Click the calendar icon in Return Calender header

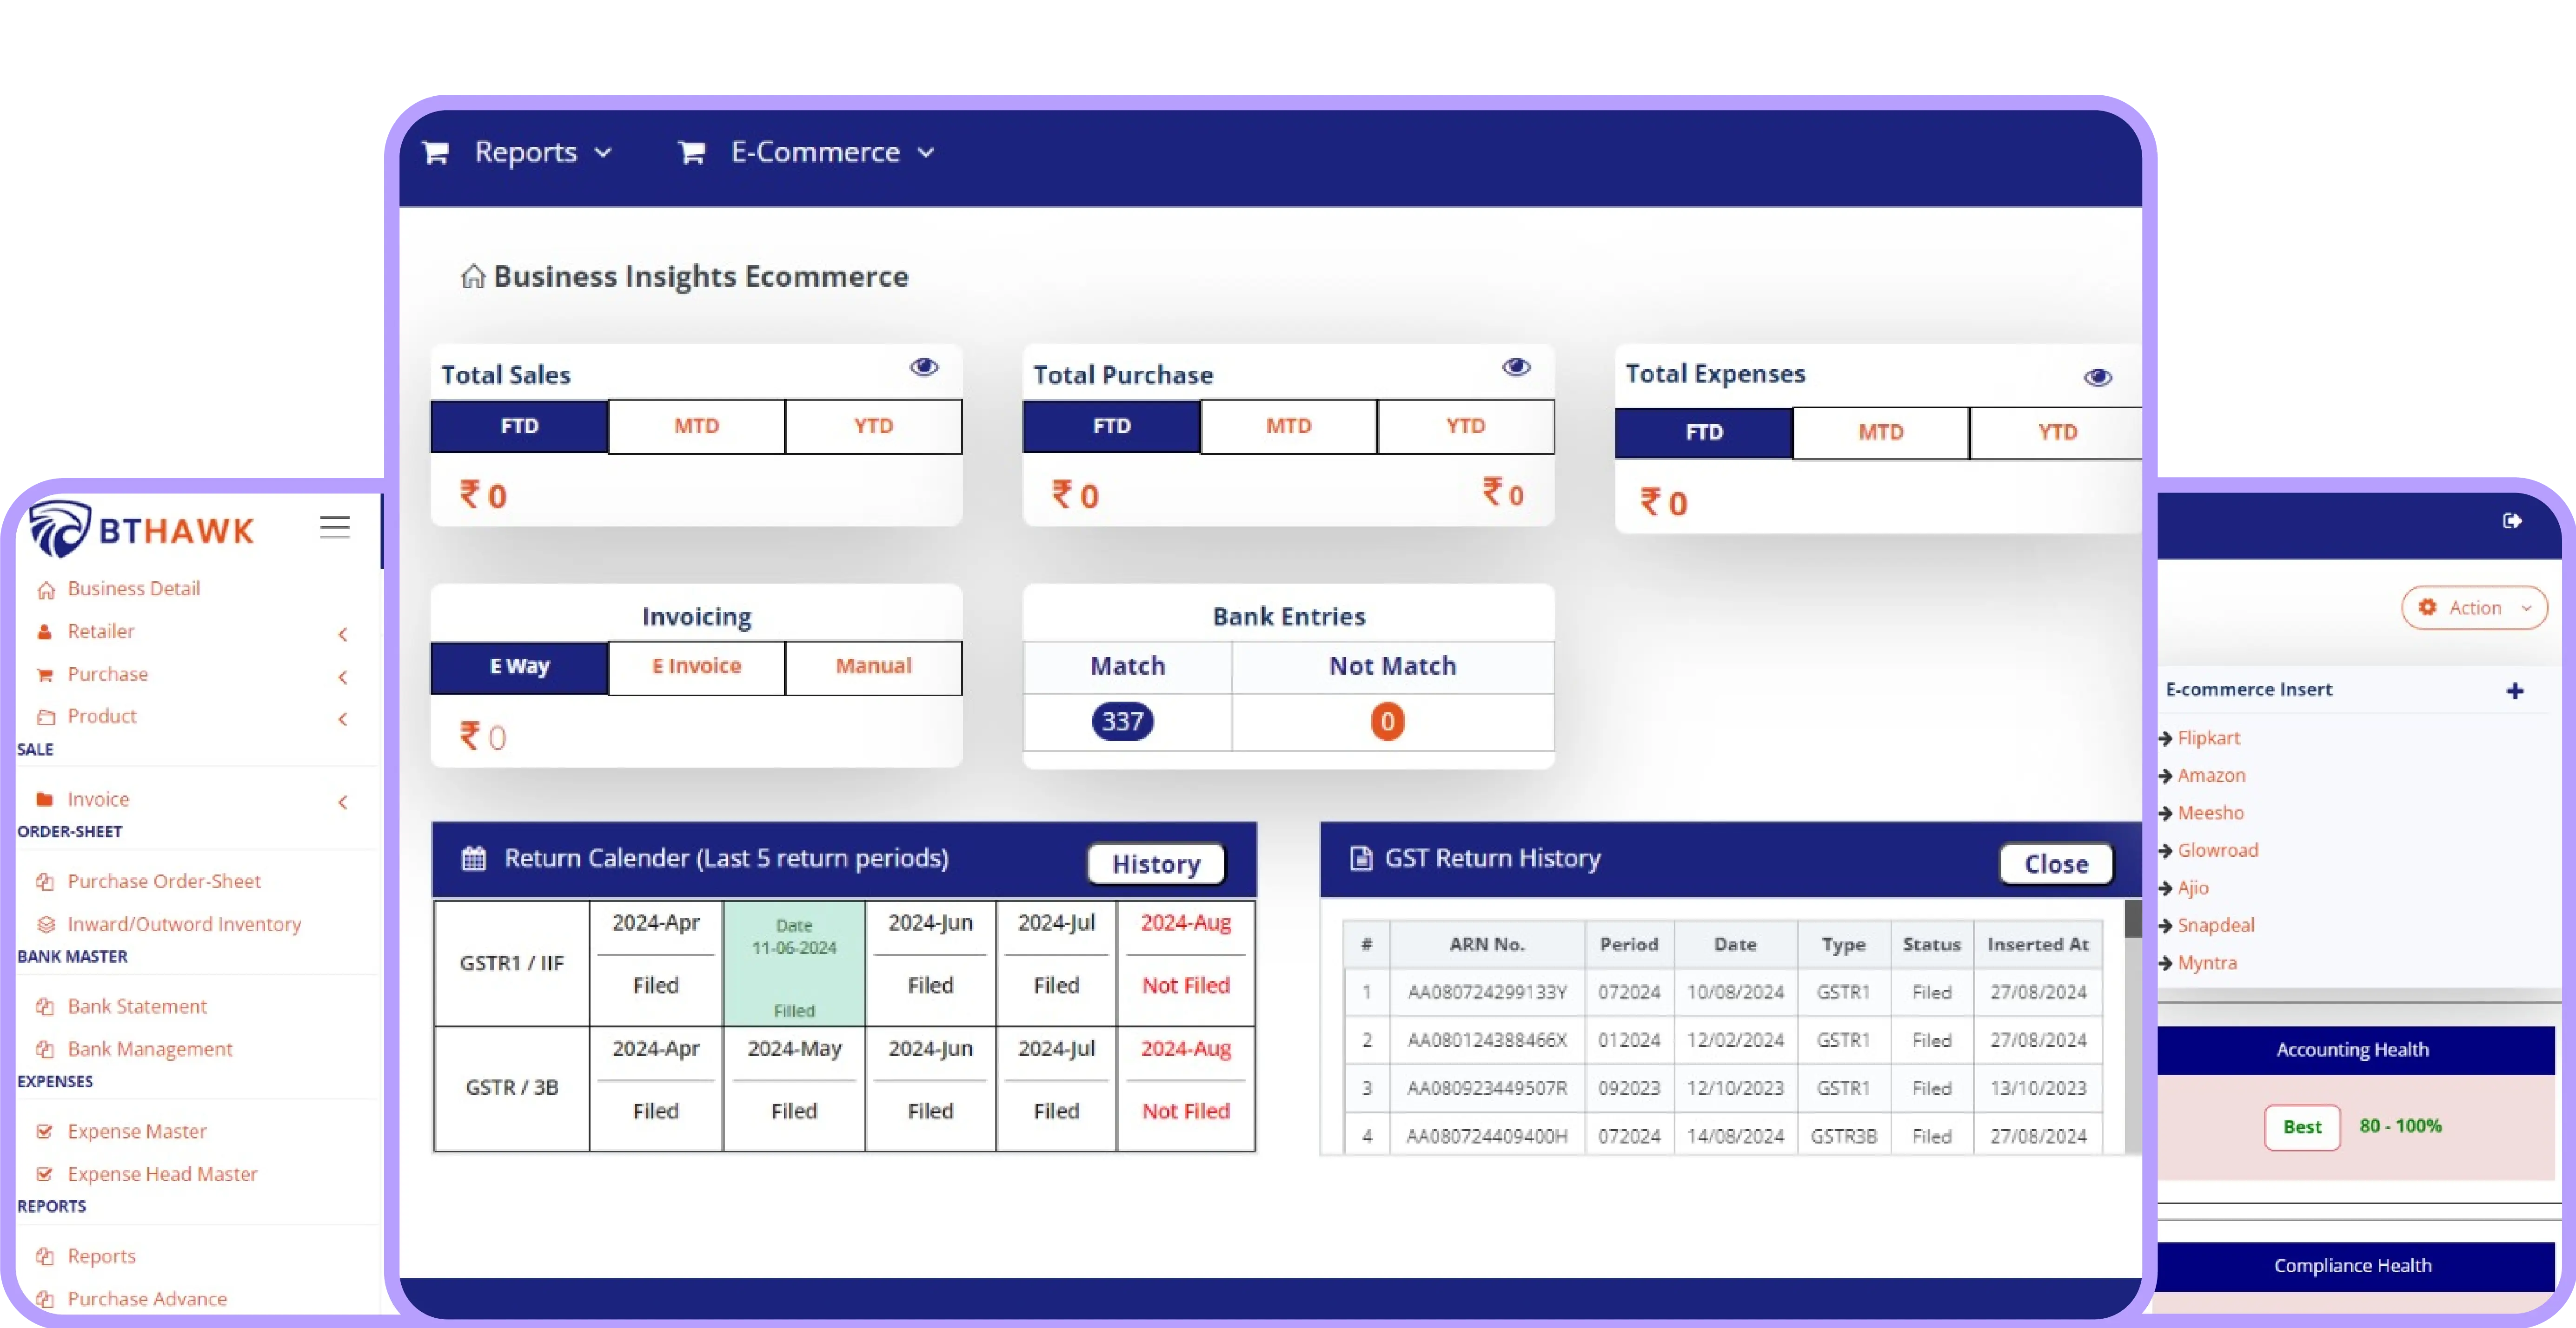[x=474, y=858]
